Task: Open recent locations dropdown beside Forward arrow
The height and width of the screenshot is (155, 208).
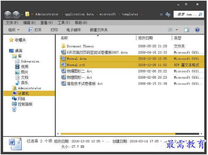Action: click(22, 14)
